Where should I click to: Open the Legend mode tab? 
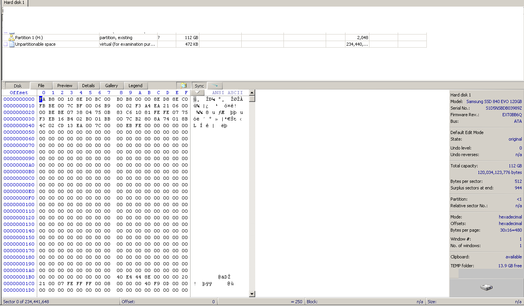tap(136, 86)
